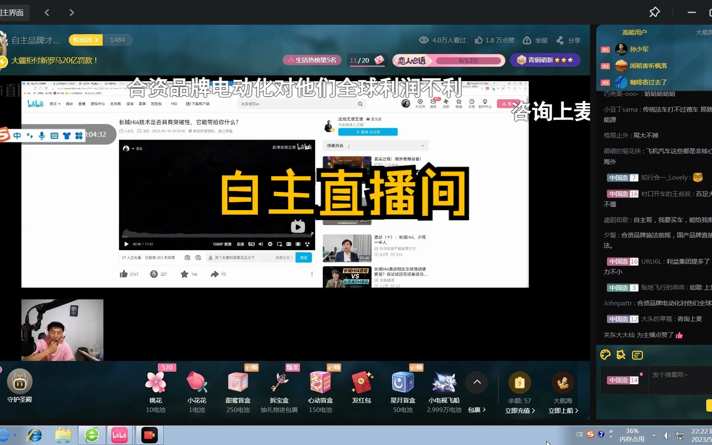Click the 1.8万点赞 like button
Viewport: 712px width, 445px height.
coord(494,40)
